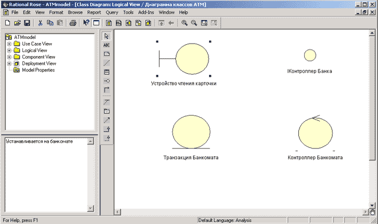Screen dimensions: 378x224
Task: Click diagram horizontal scrollbar left arrow
Action: coord(118,212)
